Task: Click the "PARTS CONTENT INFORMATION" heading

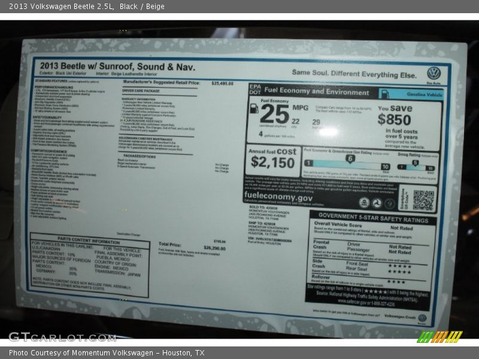Action: point(89,240)
